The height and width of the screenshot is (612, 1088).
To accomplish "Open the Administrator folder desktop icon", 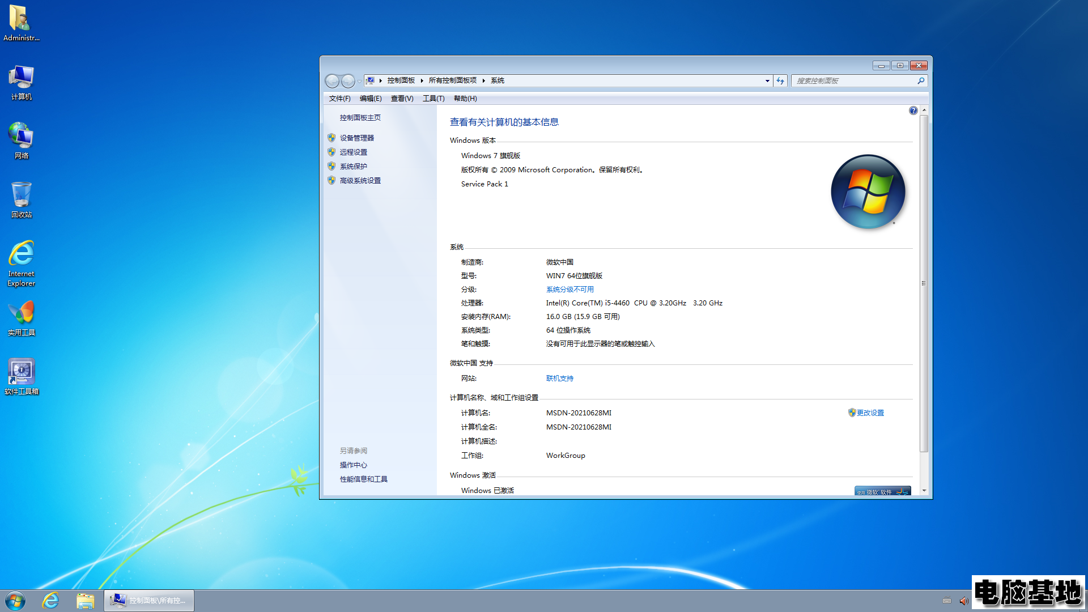I will click(21, 23).
